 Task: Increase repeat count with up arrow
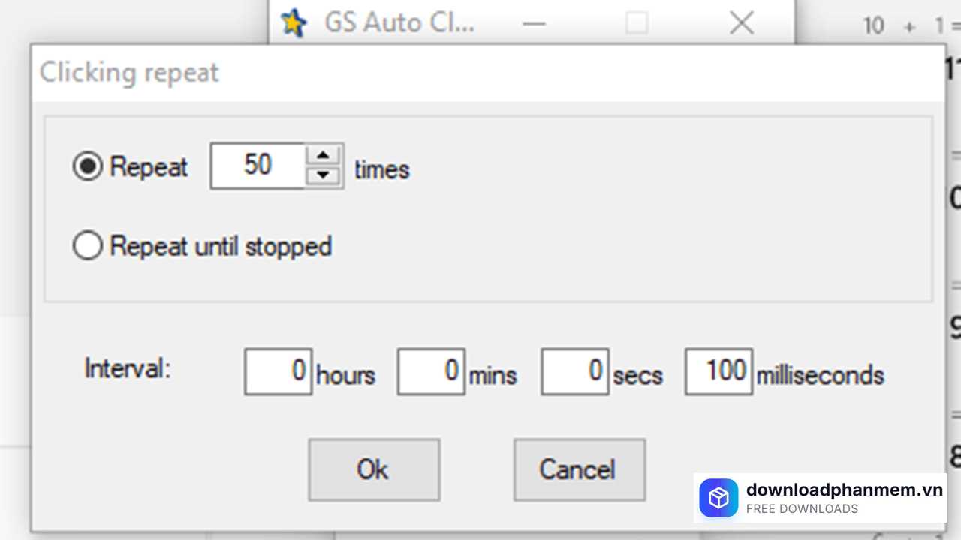pyautogui.click(x=323, y=155)
